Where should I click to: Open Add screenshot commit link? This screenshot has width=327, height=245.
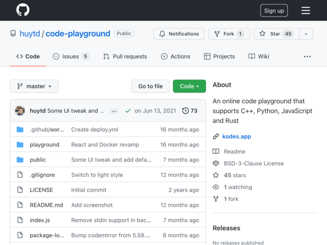click(92, 205)
